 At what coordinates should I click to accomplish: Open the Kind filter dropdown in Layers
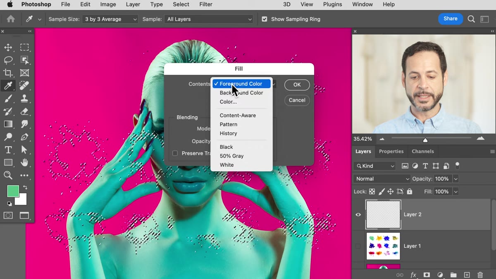(x=375, y=166)
